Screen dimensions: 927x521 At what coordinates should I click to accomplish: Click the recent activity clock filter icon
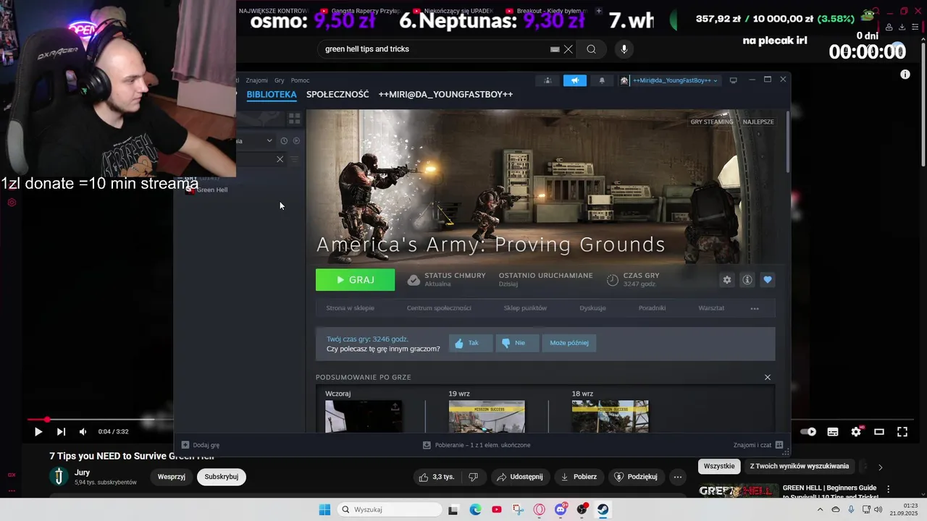point(284,140)
